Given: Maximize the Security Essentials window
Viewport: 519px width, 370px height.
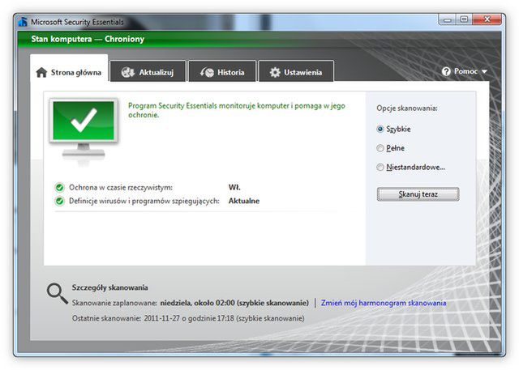Looking at the screenshot, I should point(464,19).
